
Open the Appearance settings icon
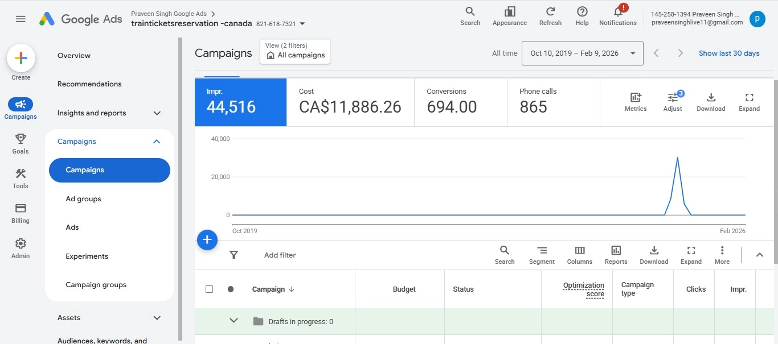tap(509, 12)
